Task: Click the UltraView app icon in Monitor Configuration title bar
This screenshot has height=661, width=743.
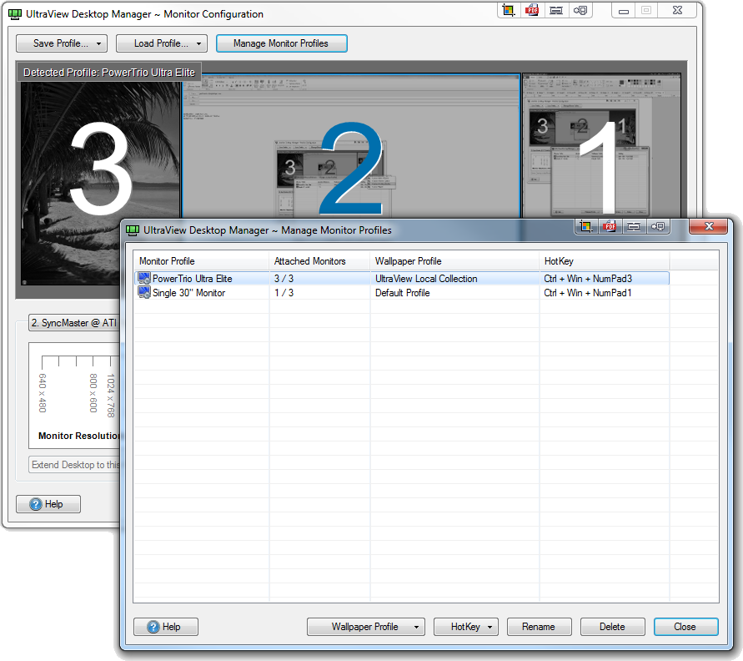Action: (15, 14)
